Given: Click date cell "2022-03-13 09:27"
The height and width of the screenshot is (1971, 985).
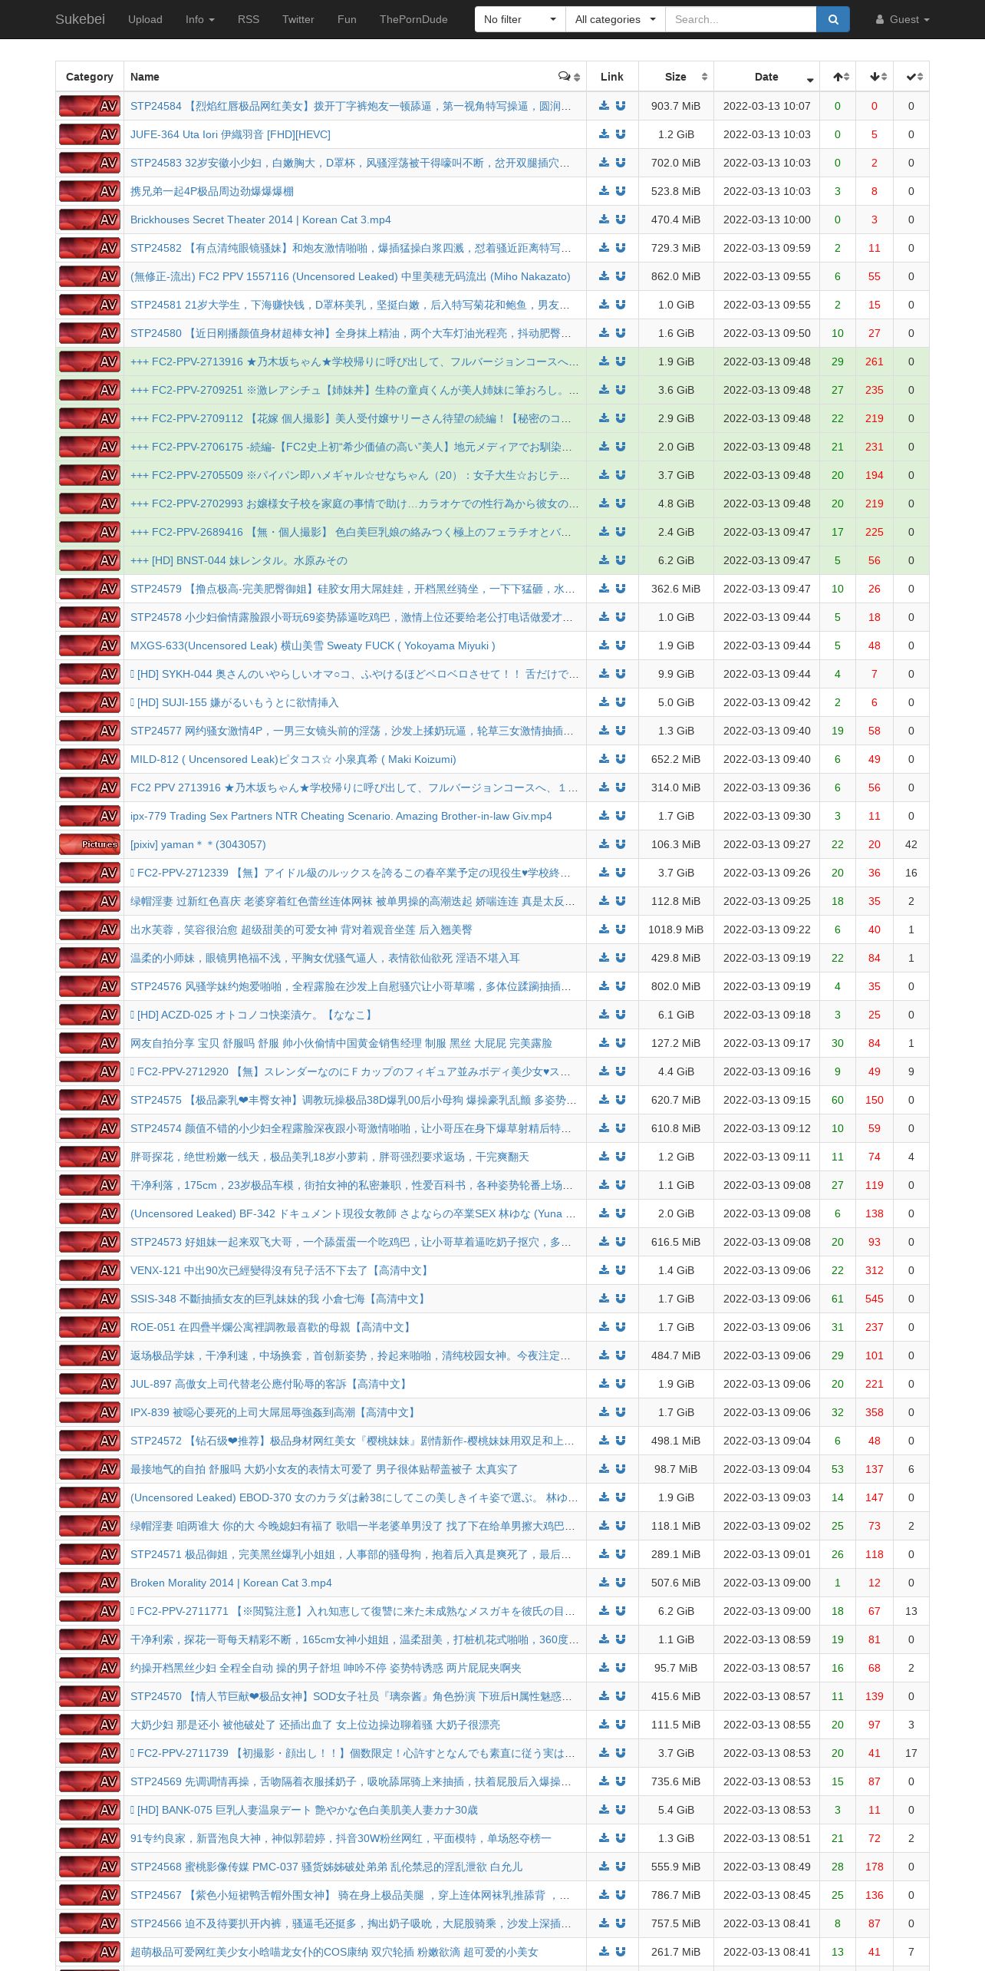Looking at the screenshot, I should click(766, 844).
